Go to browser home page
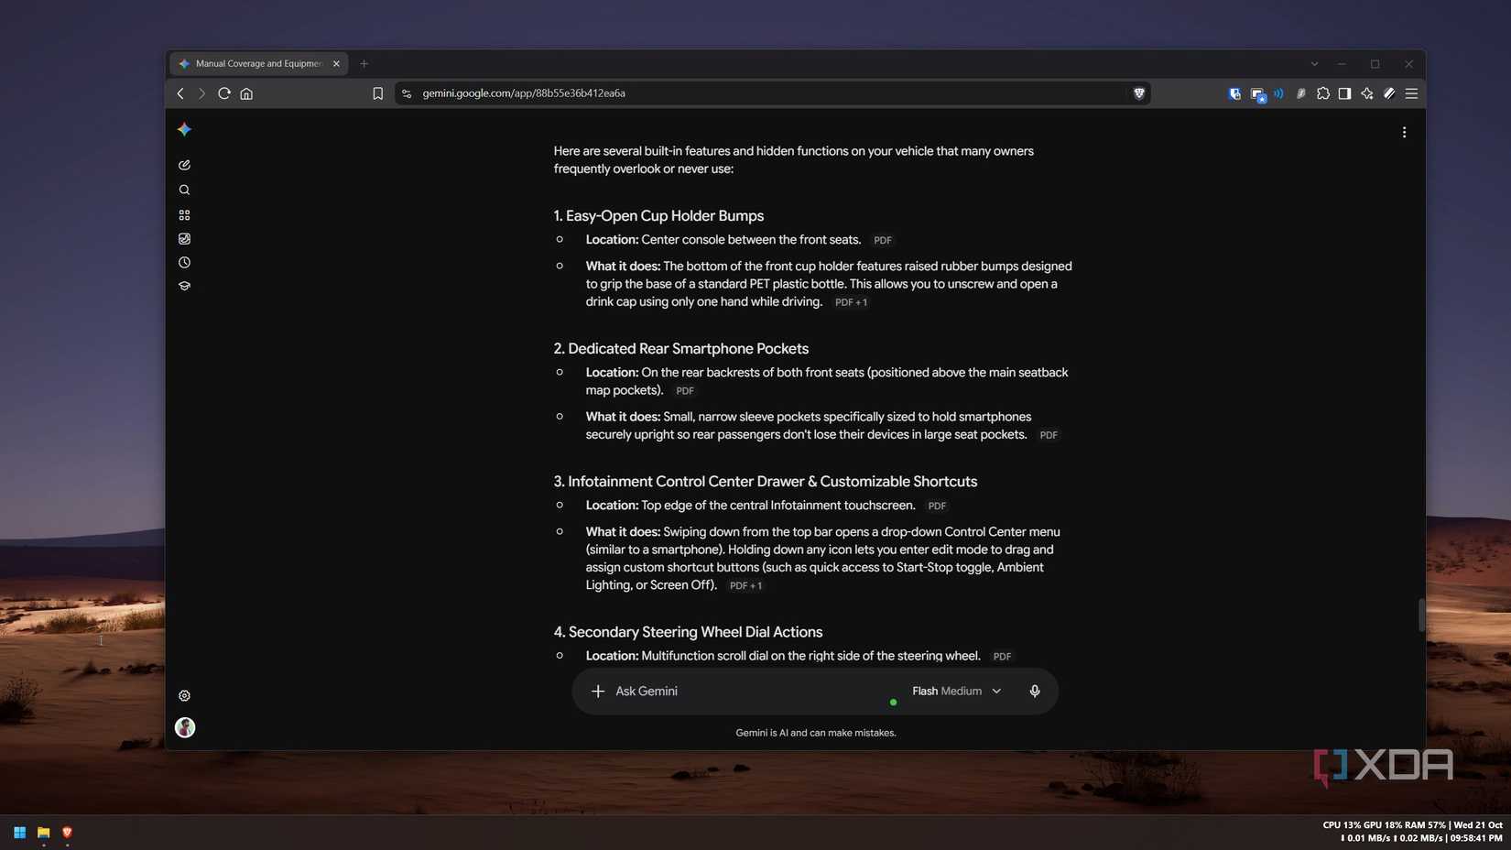Image resolution: width=1511 pixels, height=850 pixels. click(246, 93)
